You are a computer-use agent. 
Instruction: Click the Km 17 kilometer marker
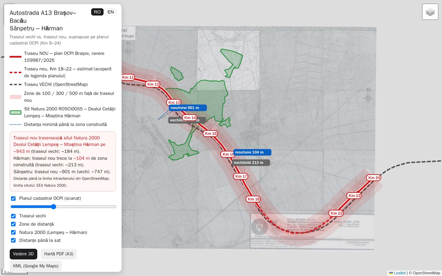pyautogui.click(x=241, y=176)
